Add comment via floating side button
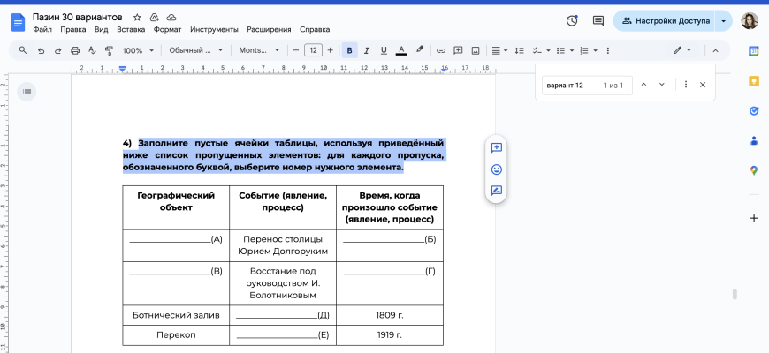The width and height of the screenshot is (769, 353). pos(496,147)
